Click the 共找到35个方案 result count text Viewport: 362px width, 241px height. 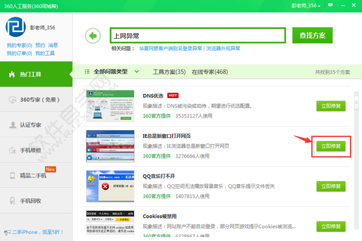coord(332,72)
